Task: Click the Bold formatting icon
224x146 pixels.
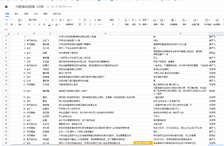Action: (29, 25)
